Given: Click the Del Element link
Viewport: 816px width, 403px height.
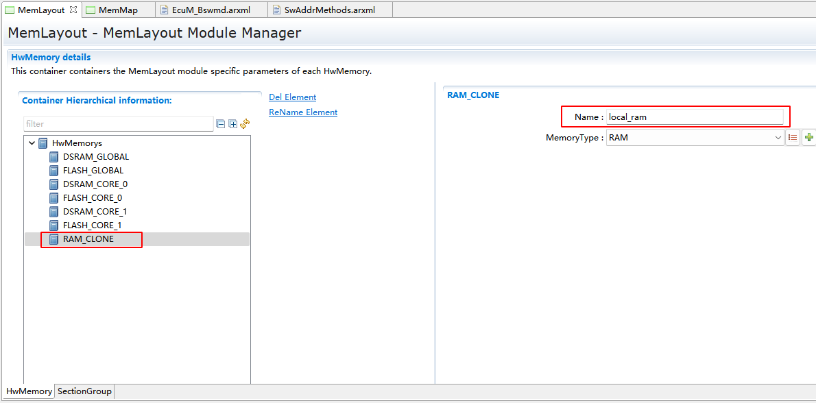Looking at the screenshot, I should click(x=292, y=97).
